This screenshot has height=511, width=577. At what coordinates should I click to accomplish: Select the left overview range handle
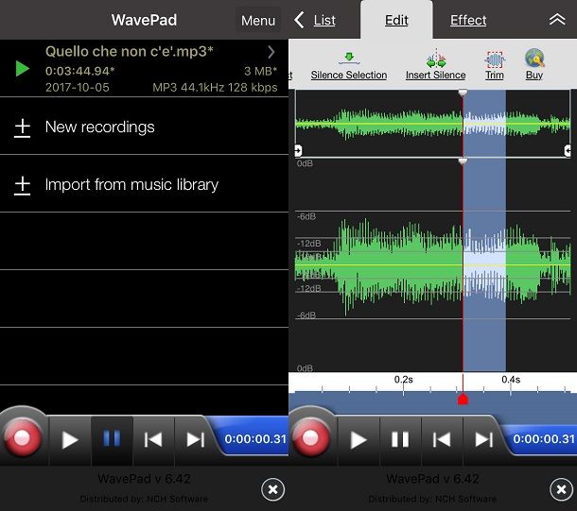[x=298, y=150]
